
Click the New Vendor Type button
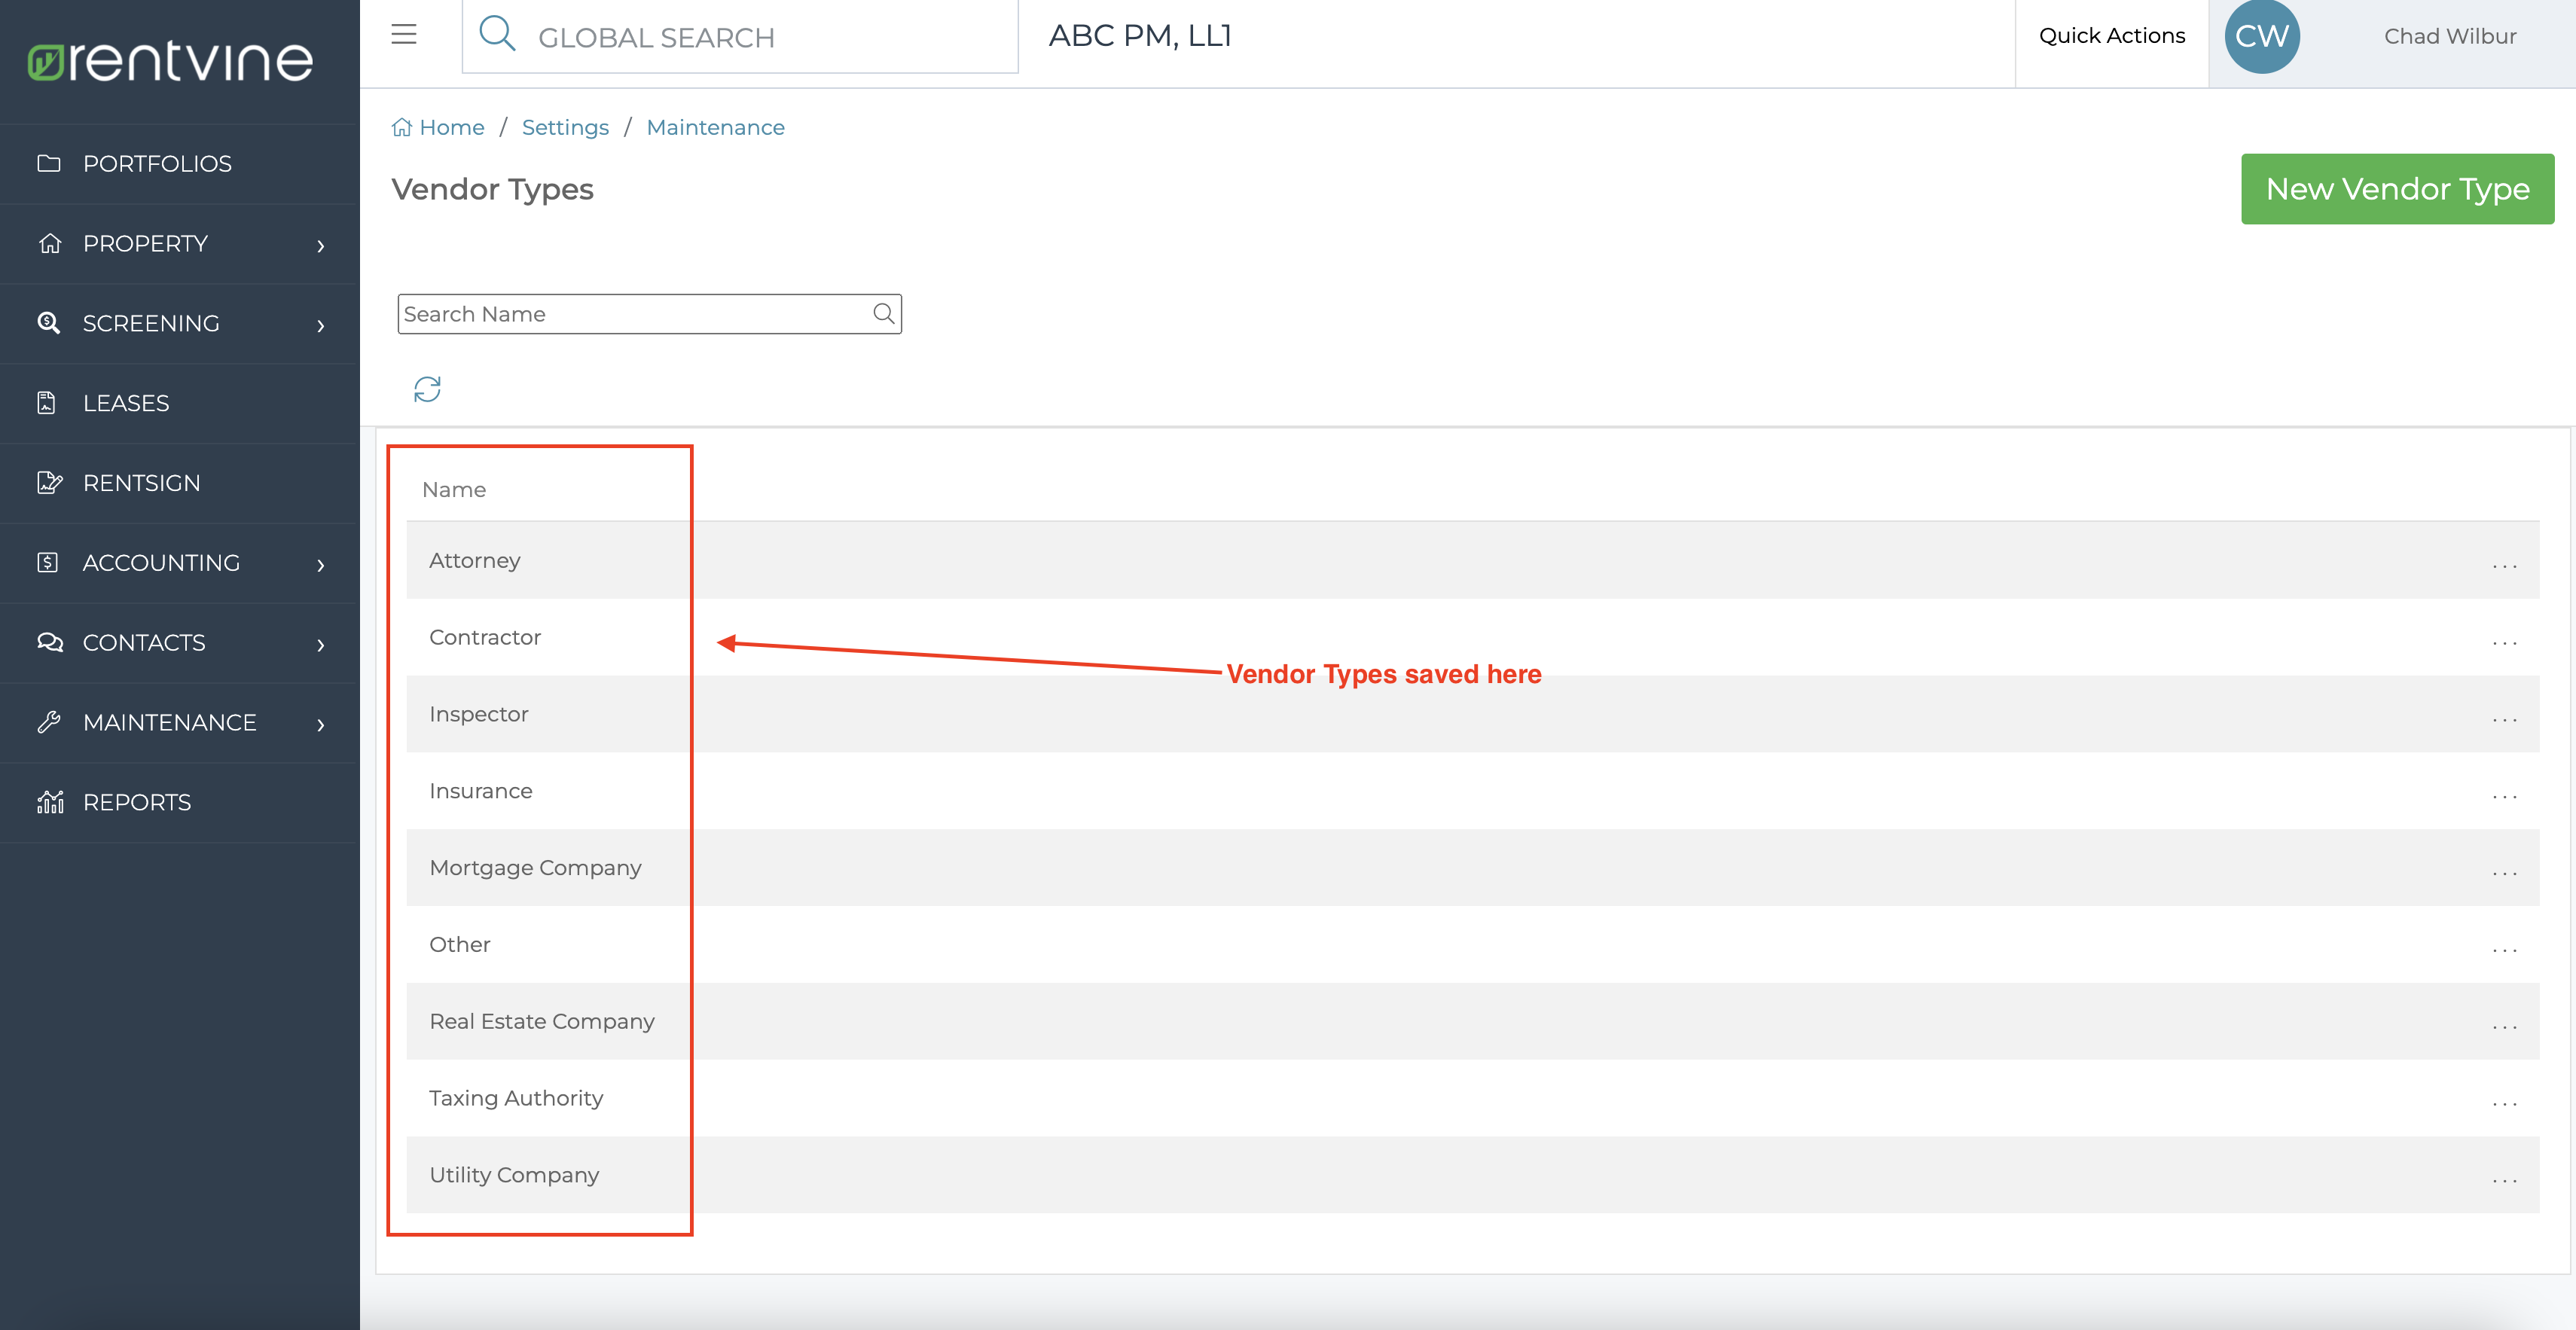coord(2397,188)
